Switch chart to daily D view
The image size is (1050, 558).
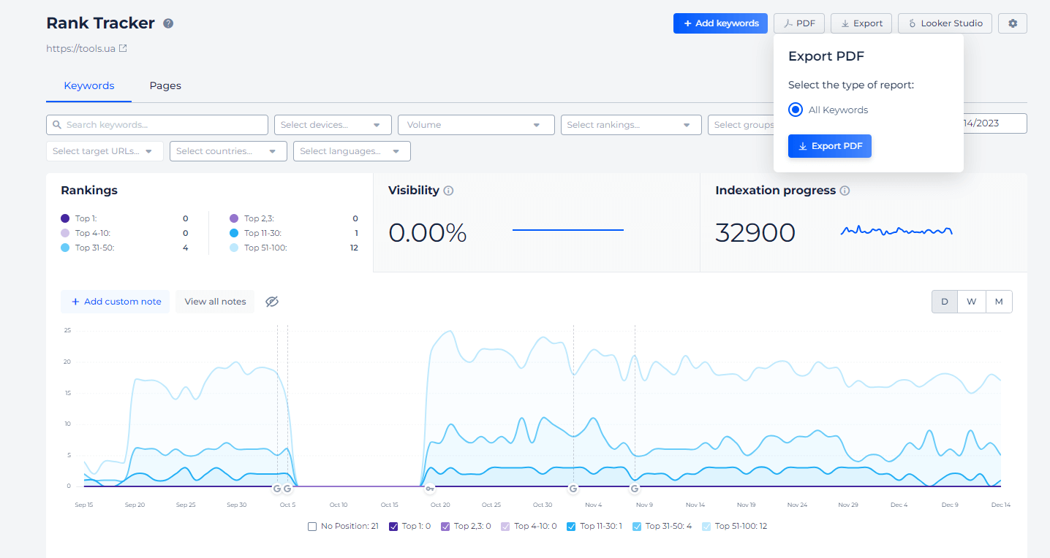(x=945, y=302)
